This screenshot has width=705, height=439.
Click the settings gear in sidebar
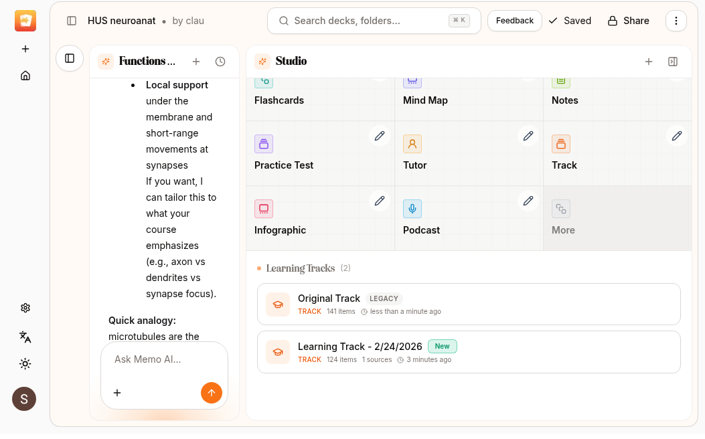pyautogui.click(x=25, y=308)
